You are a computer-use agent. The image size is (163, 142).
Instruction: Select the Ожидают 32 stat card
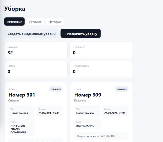click(36, 50)
